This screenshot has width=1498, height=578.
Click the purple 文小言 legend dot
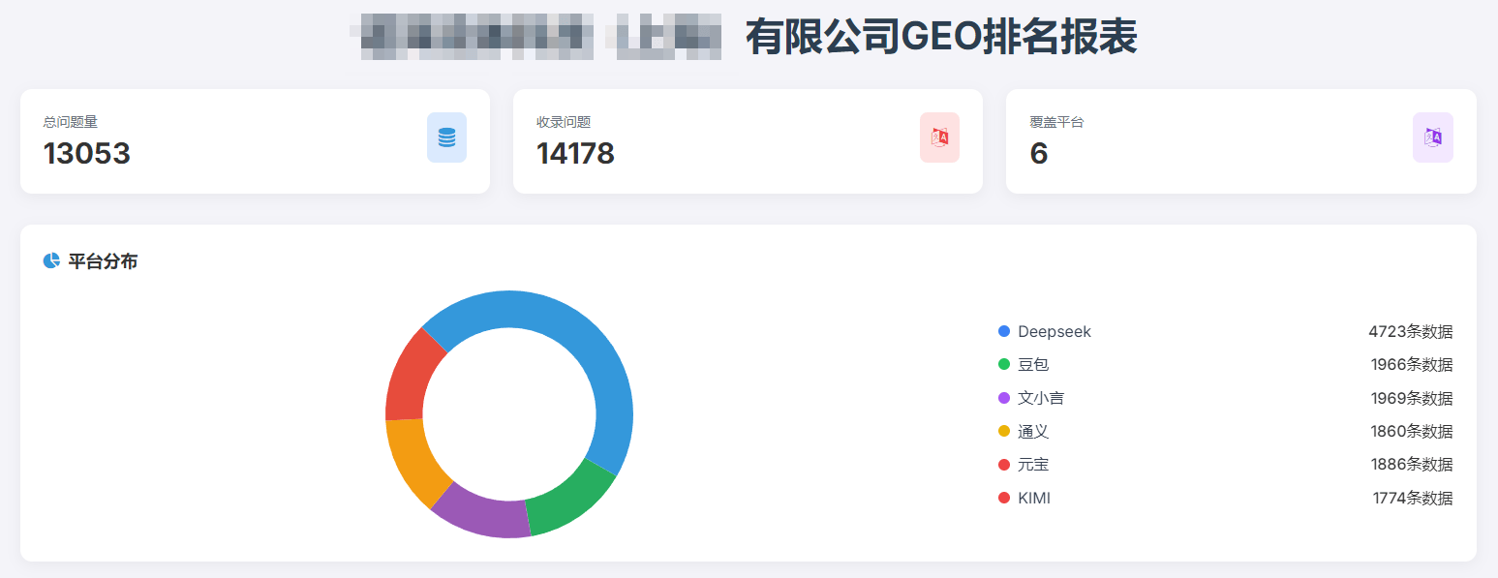tap(1004, 398)
